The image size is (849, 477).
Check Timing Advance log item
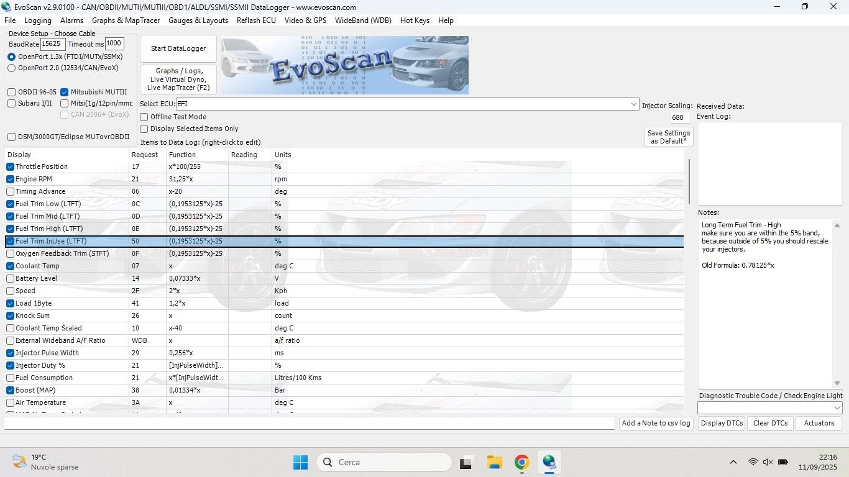[x=11, y=191]
